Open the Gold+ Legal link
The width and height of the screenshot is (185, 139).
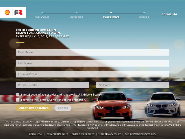[x=36, y=134]
